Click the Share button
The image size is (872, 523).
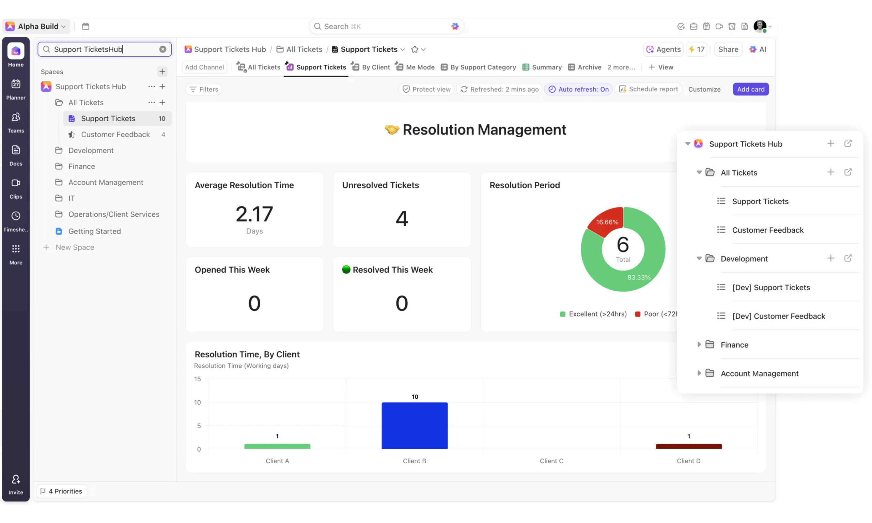click(728, 49)
